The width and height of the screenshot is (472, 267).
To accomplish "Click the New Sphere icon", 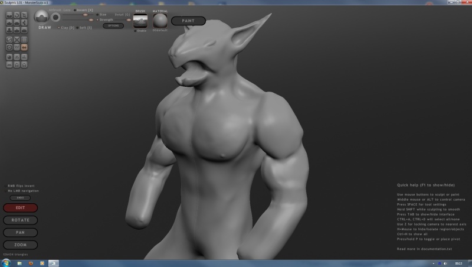I will point(9,57).
